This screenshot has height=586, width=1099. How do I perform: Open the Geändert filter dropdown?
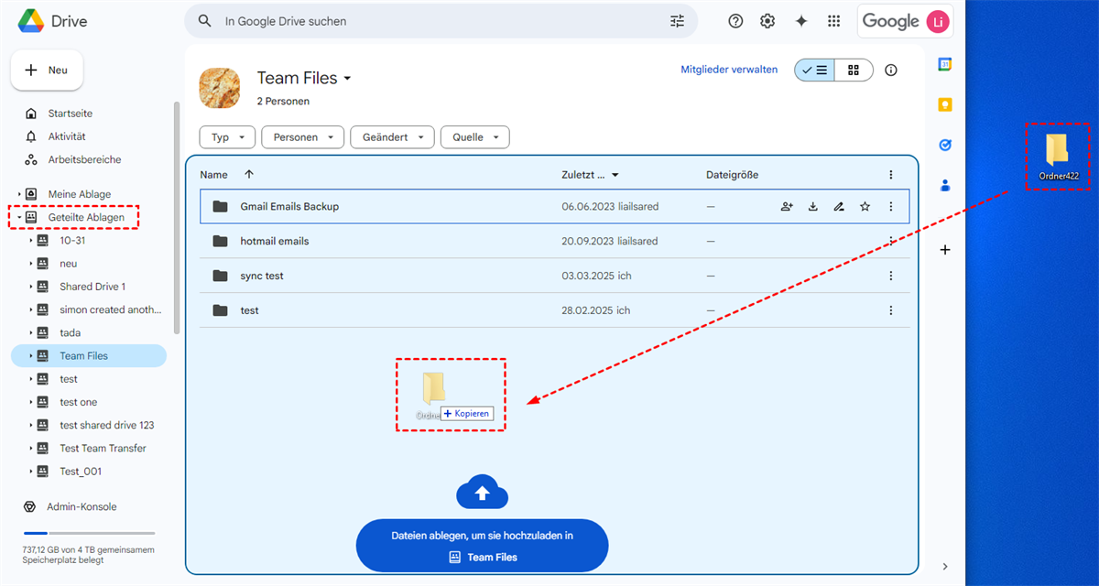click(392, 137)
